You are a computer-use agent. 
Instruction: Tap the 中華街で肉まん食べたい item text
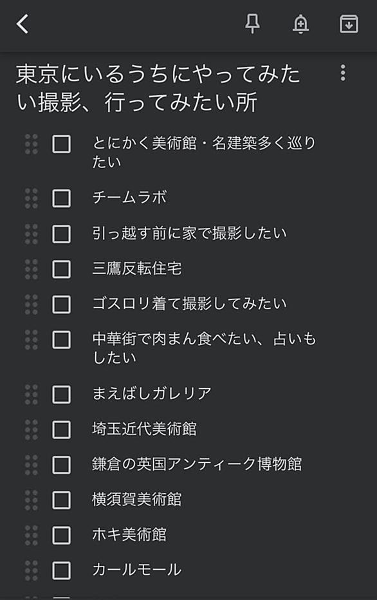pos(204,348)
